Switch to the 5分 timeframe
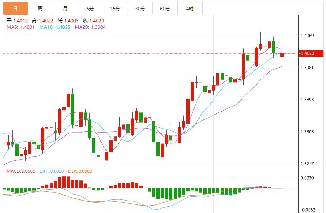 click(x=90, y=9)
